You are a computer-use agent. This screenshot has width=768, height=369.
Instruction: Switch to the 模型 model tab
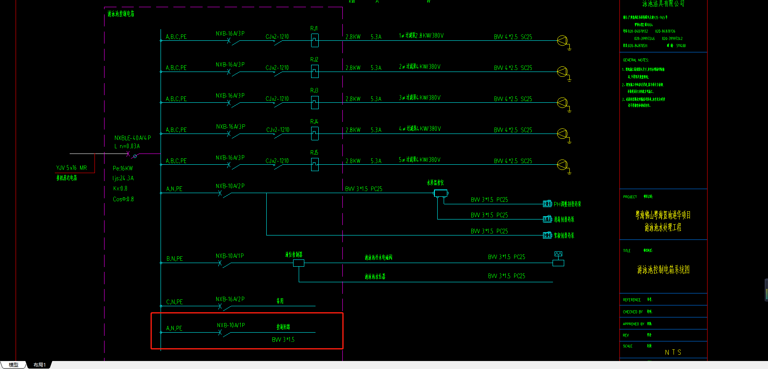tap(13, 365)
